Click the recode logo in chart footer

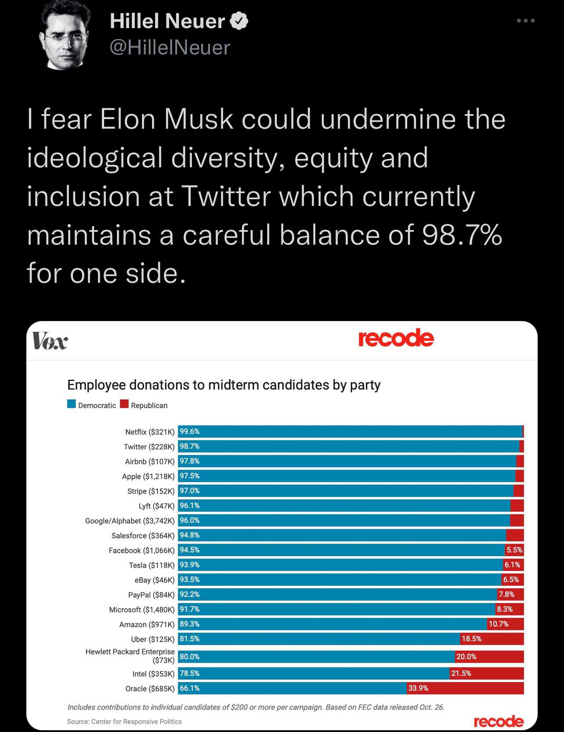(x=499, y=721)
